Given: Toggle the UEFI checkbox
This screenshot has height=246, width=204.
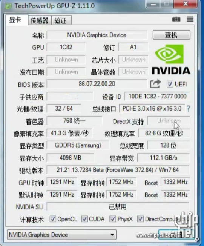Looking at the screenshot, I should pos(170,84).
